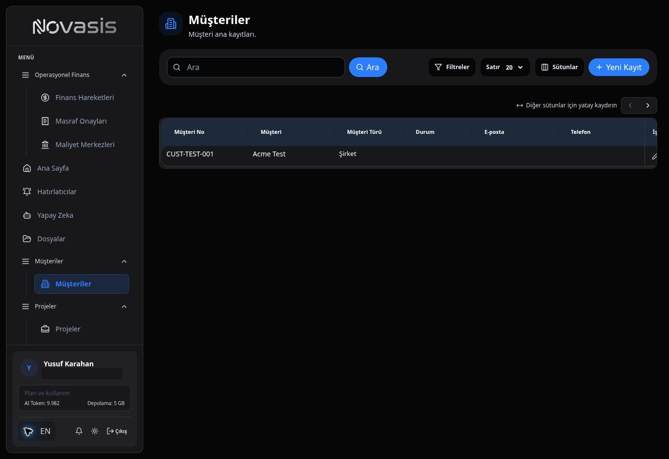The height and width of the screenshot is (459, 669).
Task: Click the AI Token: 9.982 usage text
Action: pyautogui.click(x=42, y=403)
